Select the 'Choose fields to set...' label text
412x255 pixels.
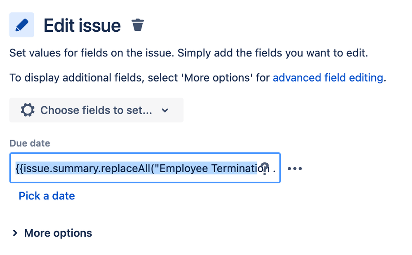(96, 110)
